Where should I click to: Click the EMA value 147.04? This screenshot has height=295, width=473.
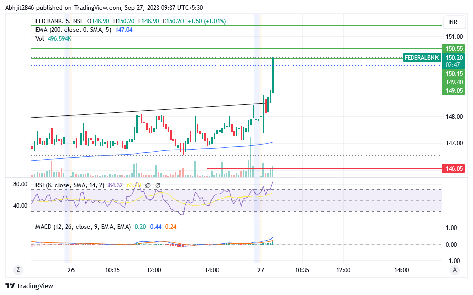tap(124, 30)
